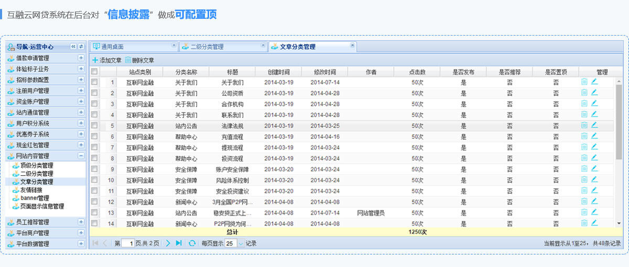Viewport: 629px width, 267px height.
Task: Click the refresh icon in pagination bar
Action: click(x=192, y=243)
